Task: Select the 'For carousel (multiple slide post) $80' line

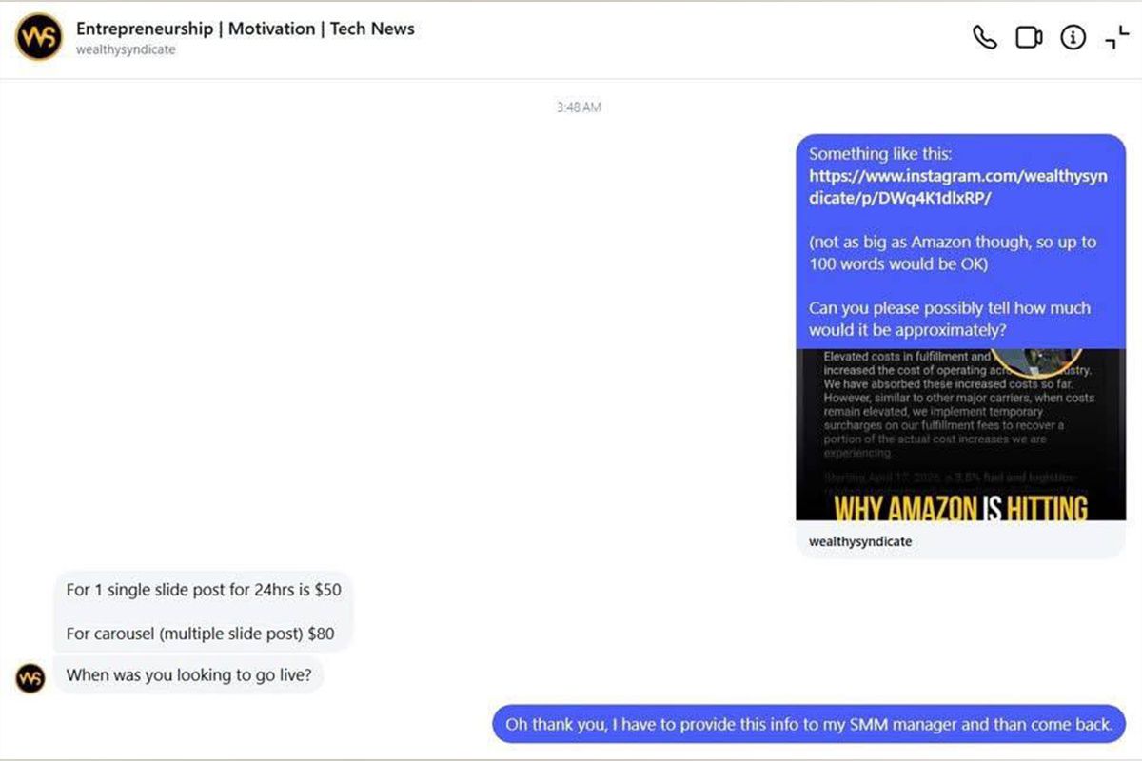Action: [200, 634]
